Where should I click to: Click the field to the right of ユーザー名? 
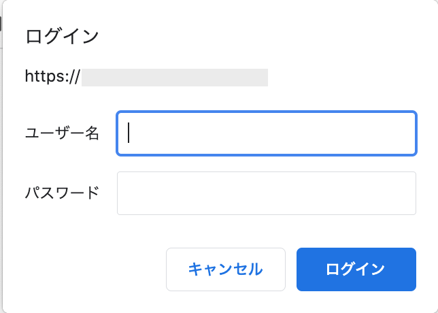[x=266, y=133]
